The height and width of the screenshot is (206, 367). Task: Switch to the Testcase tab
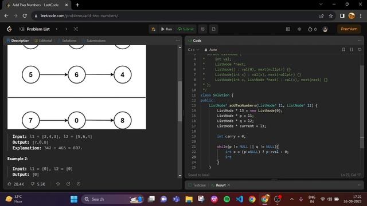click(197, 185)
